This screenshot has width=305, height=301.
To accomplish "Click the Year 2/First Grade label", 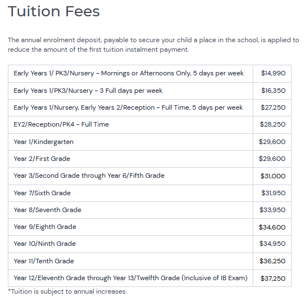I will [42, 159].
